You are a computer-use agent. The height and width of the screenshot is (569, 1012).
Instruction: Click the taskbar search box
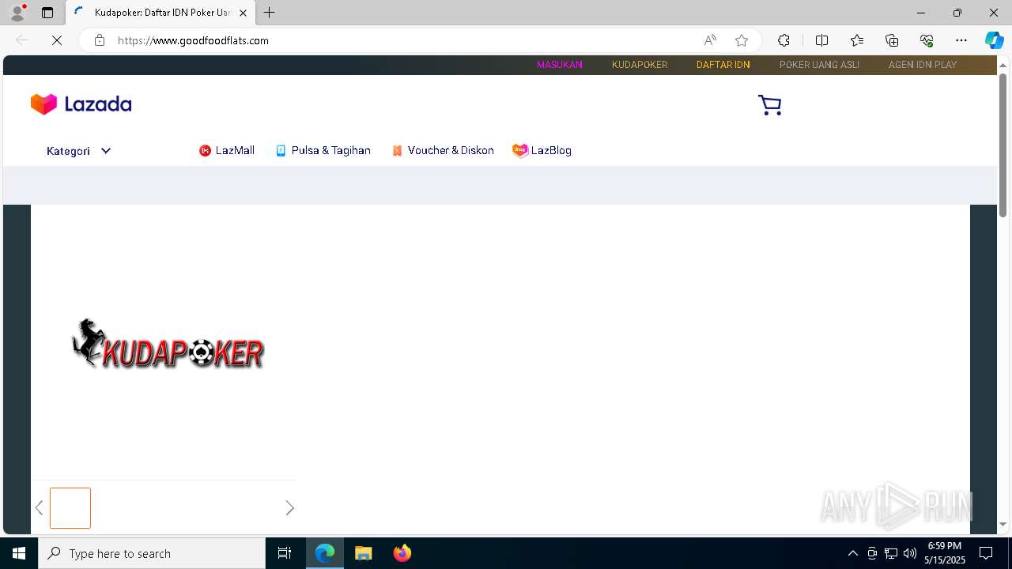152,553
